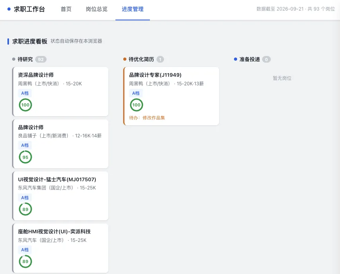Click A档 badge on 奕派科技 card

pos(25,250)
